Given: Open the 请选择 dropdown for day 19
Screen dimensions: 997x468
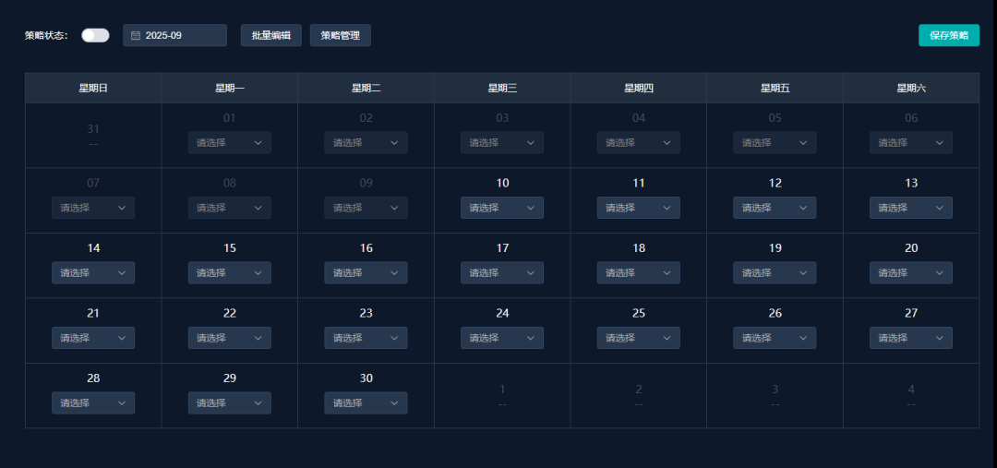Looking at the screenshot, I should [775, 273].
